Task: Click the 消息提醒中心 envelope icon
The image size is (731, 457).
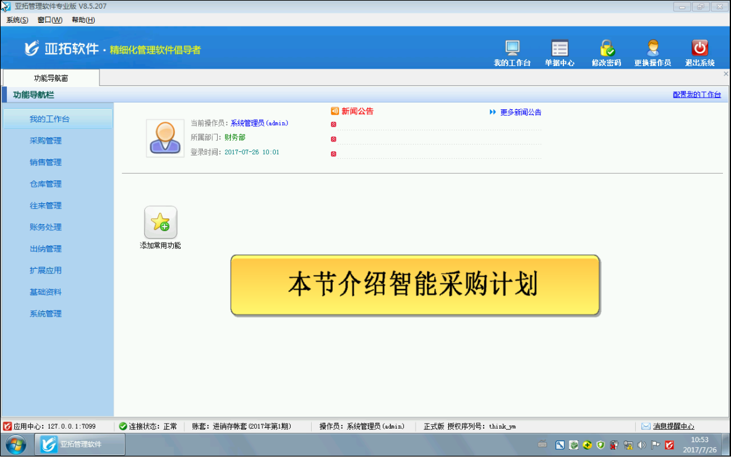Action: (646, 426)
